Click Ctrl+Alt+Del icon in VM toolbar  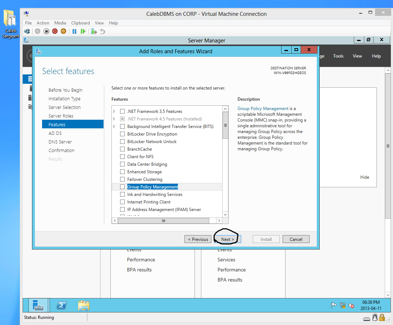(x=27, y=31)
